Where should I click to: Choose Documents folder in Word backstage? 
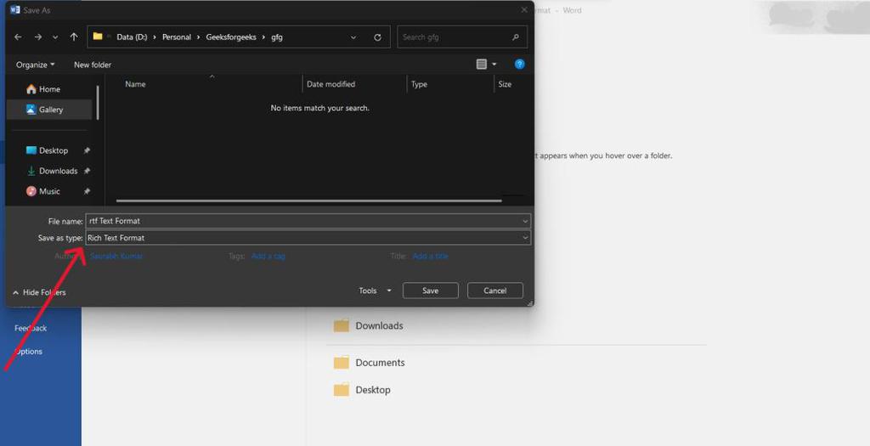[x=370, y=363]
